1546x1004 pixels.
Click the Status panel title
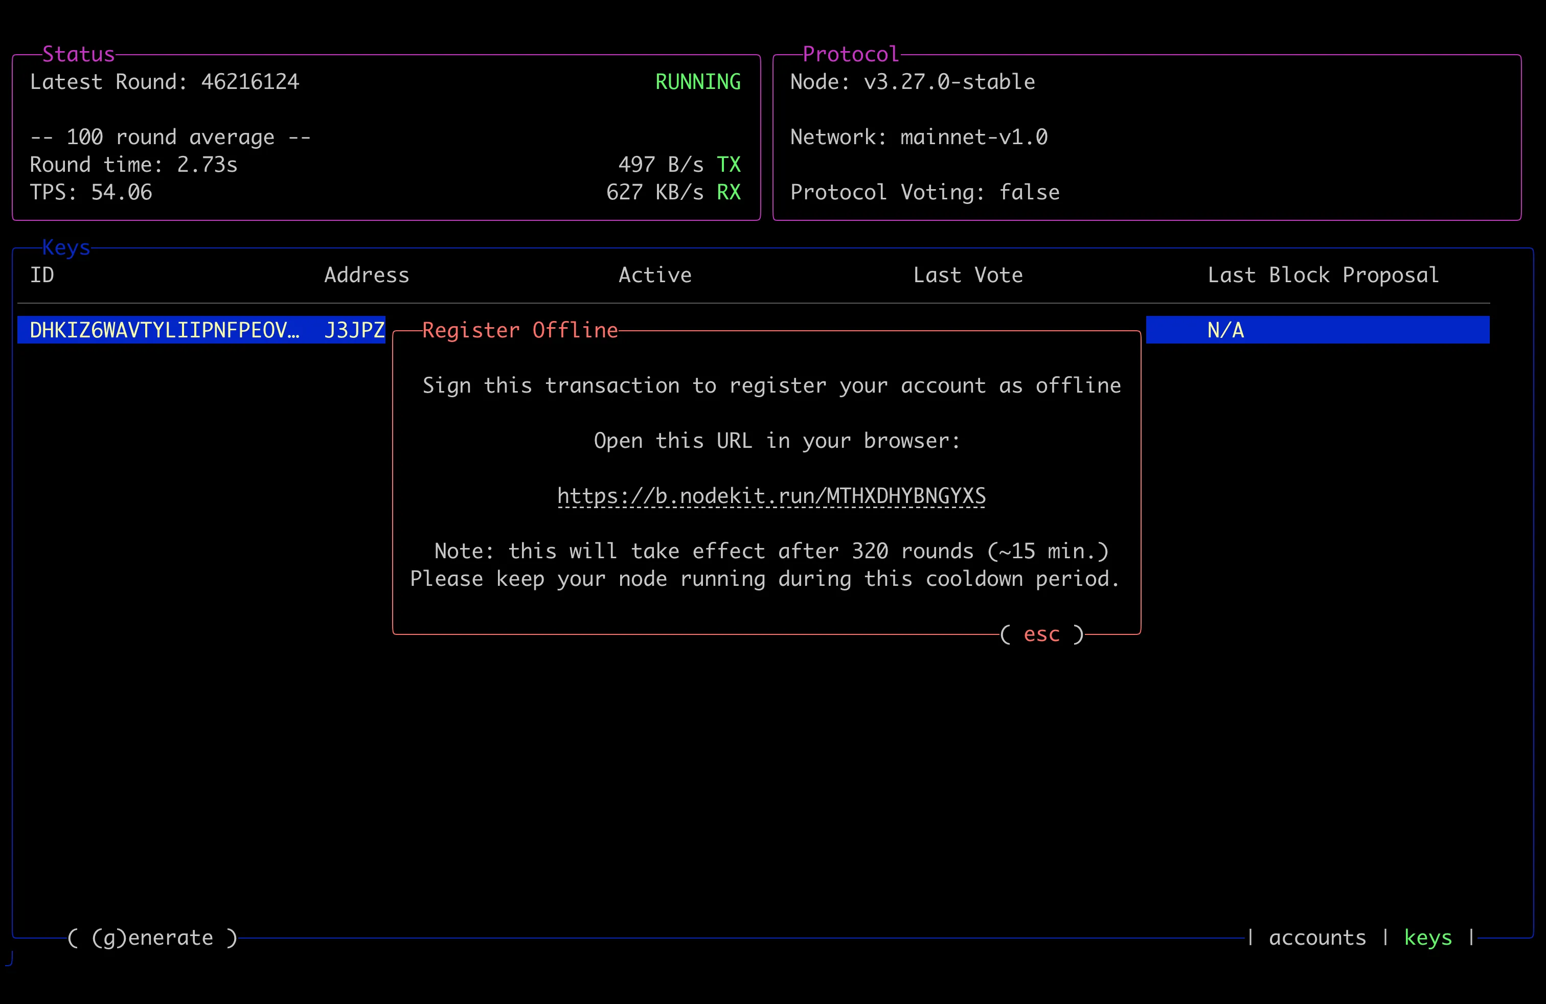(x=79, y=54)
